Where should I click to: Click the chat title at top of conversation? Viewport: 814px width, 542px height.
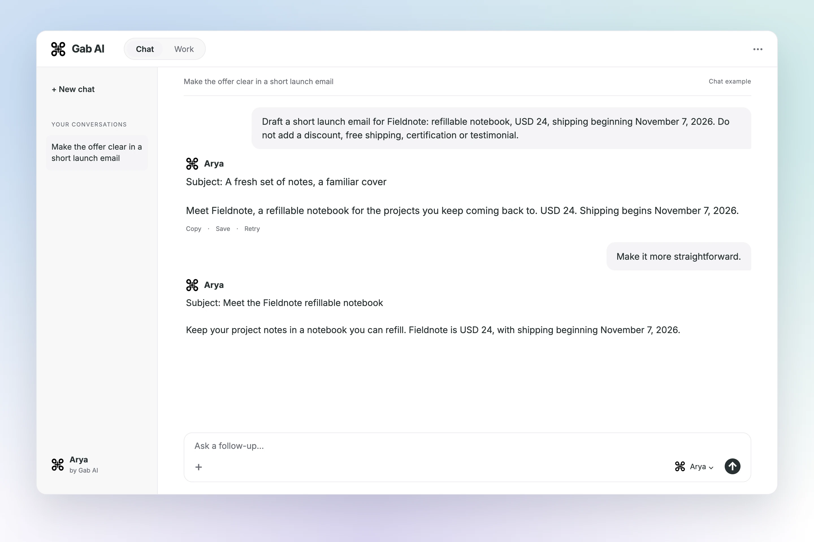point(259,82)
